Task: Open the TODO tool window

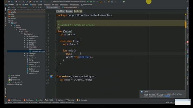Action: pyautogui.click(x=49, y=100)
